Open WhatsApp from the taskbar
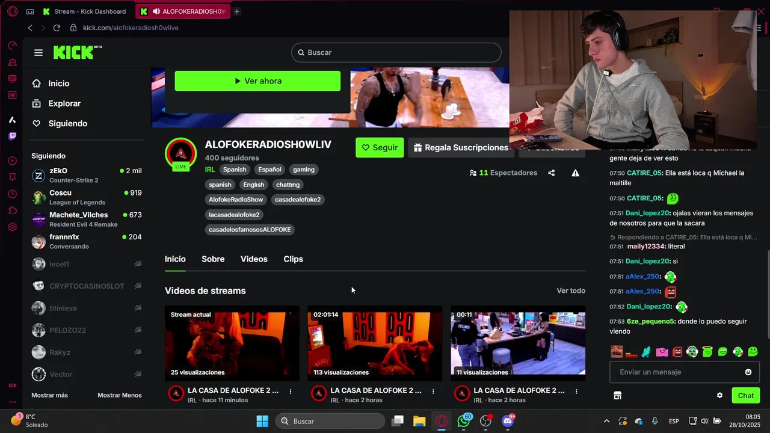Image resolution: width=770 pixels, height=433 pixels. pyautogui.click(x=464, y=421)
